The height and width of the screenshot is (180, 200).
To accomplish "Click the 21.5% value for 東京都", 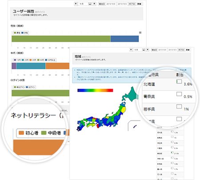I will coord(176,154).
